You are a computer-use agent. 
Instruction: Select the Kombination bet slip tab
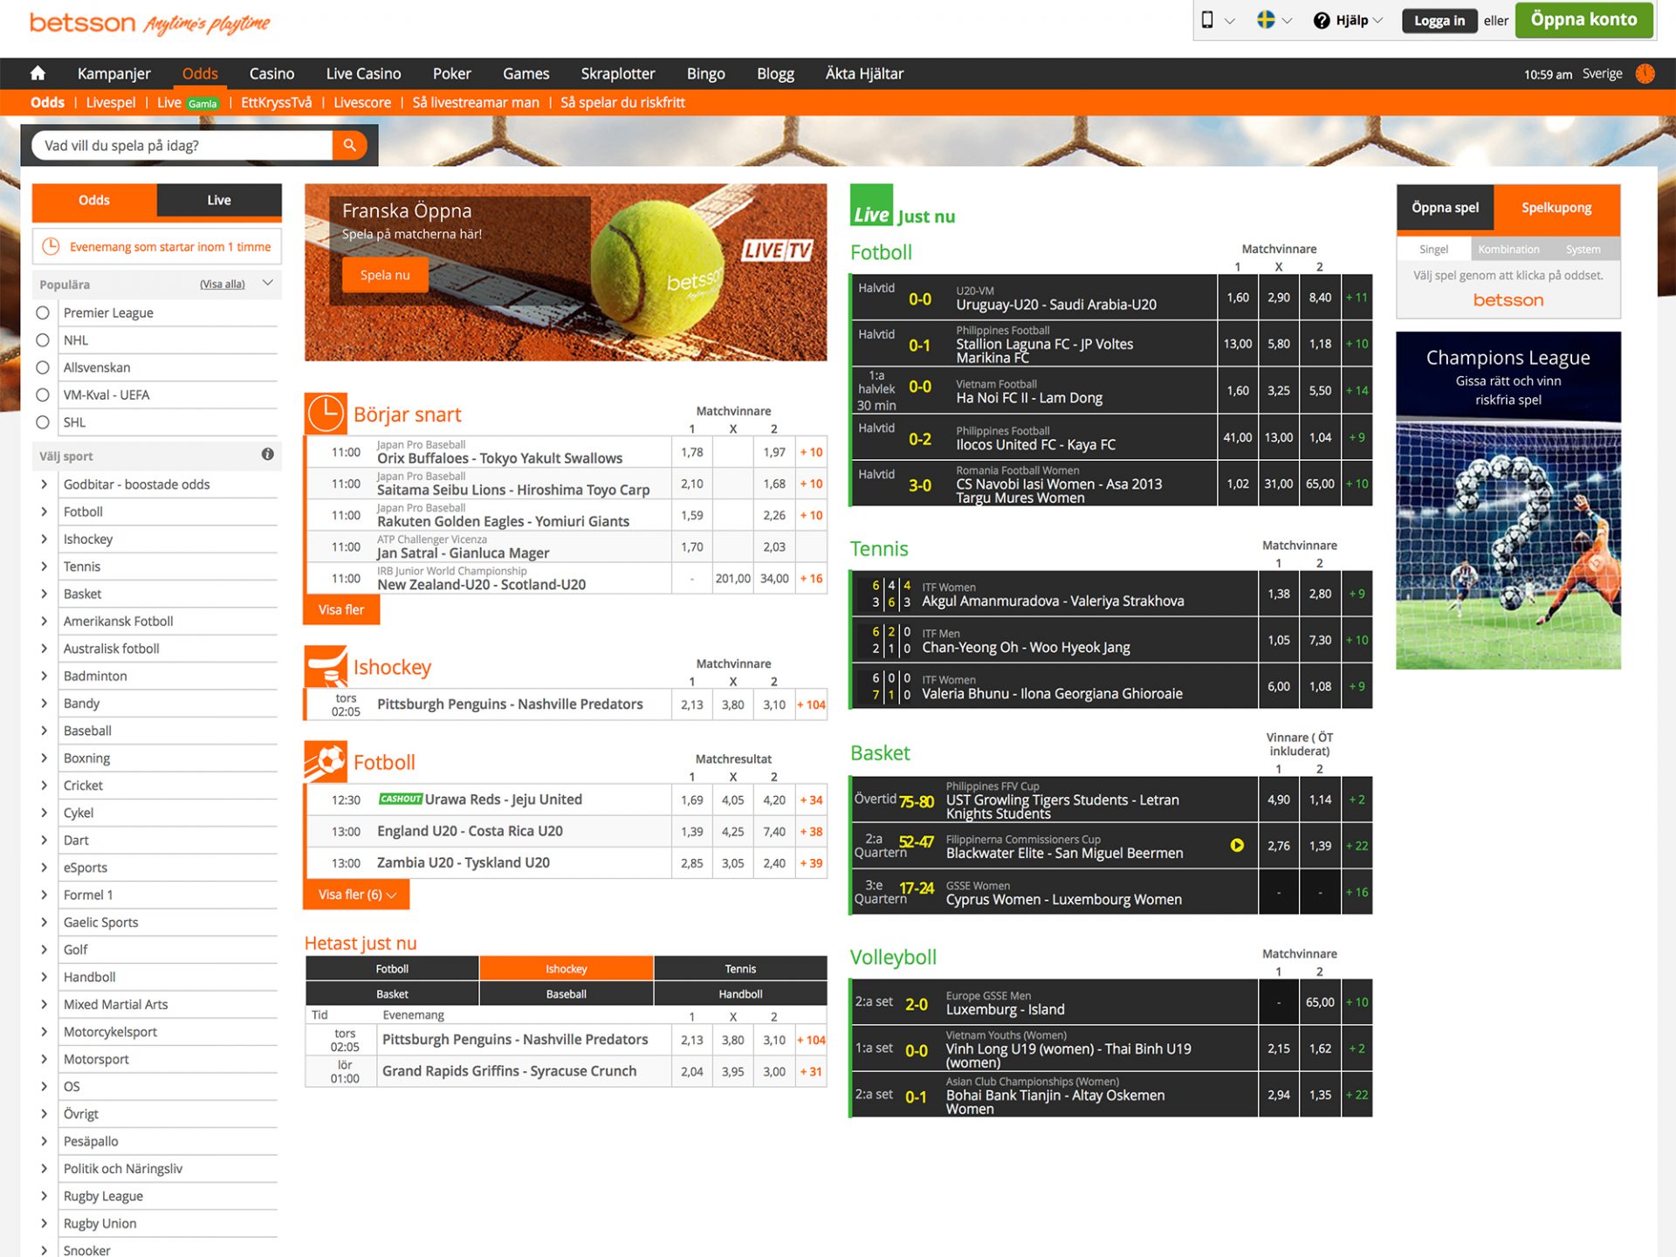tap(1508, 250)
